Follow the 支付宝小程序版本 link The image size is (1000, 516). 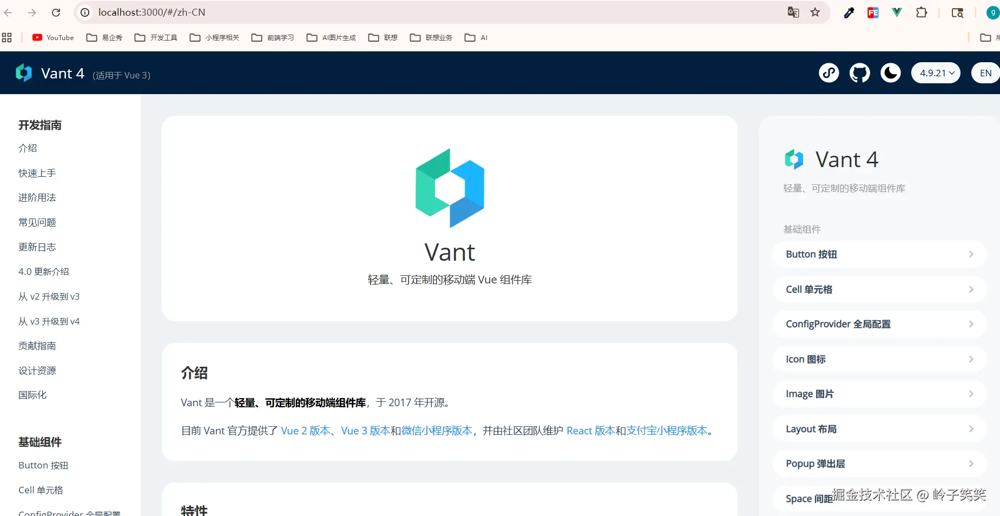(667, 431)
